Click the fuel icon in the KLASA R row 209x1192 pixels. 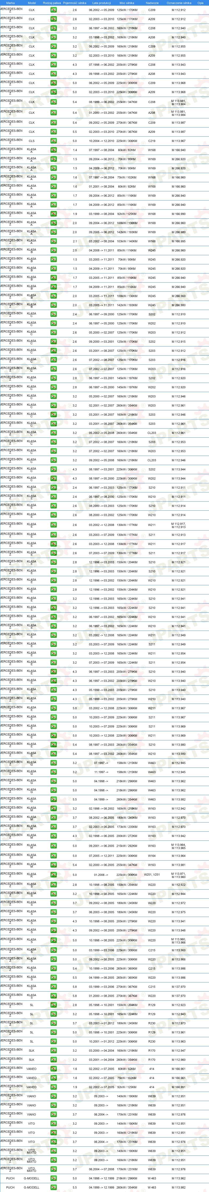point(53,875)
